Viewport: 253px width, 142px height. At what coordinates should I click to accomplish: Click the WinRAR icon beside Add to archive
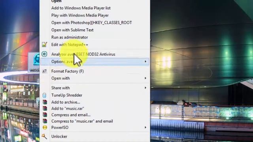coord(45,102)
